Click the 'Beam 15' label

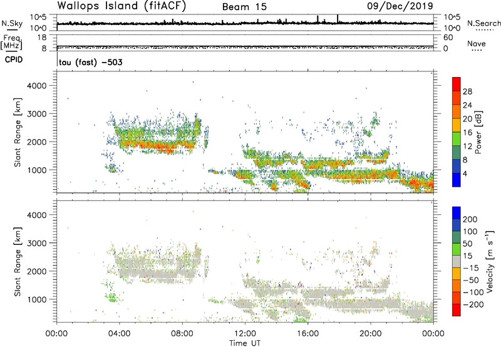[244, 7]
